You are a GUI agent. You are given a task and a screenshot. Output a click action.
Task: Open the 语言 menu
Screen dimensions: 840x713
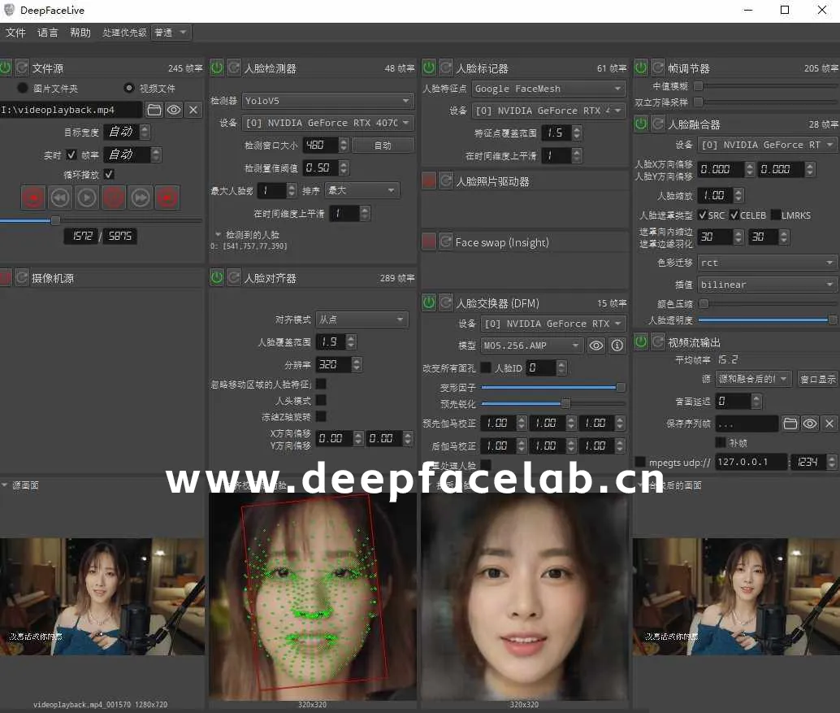[x=48, y=33]
